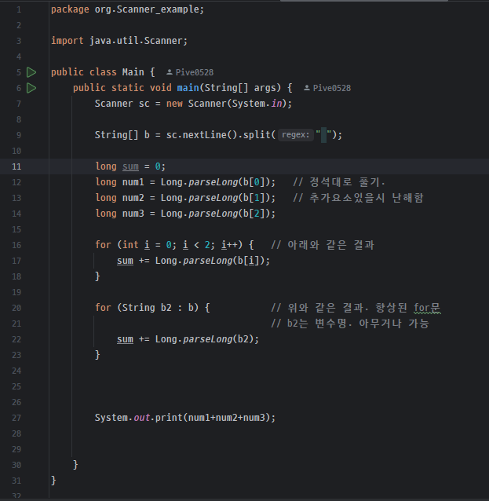Click 'nextLine()' on line 9
The image size is (489, 501).
[x=210, y=135]
